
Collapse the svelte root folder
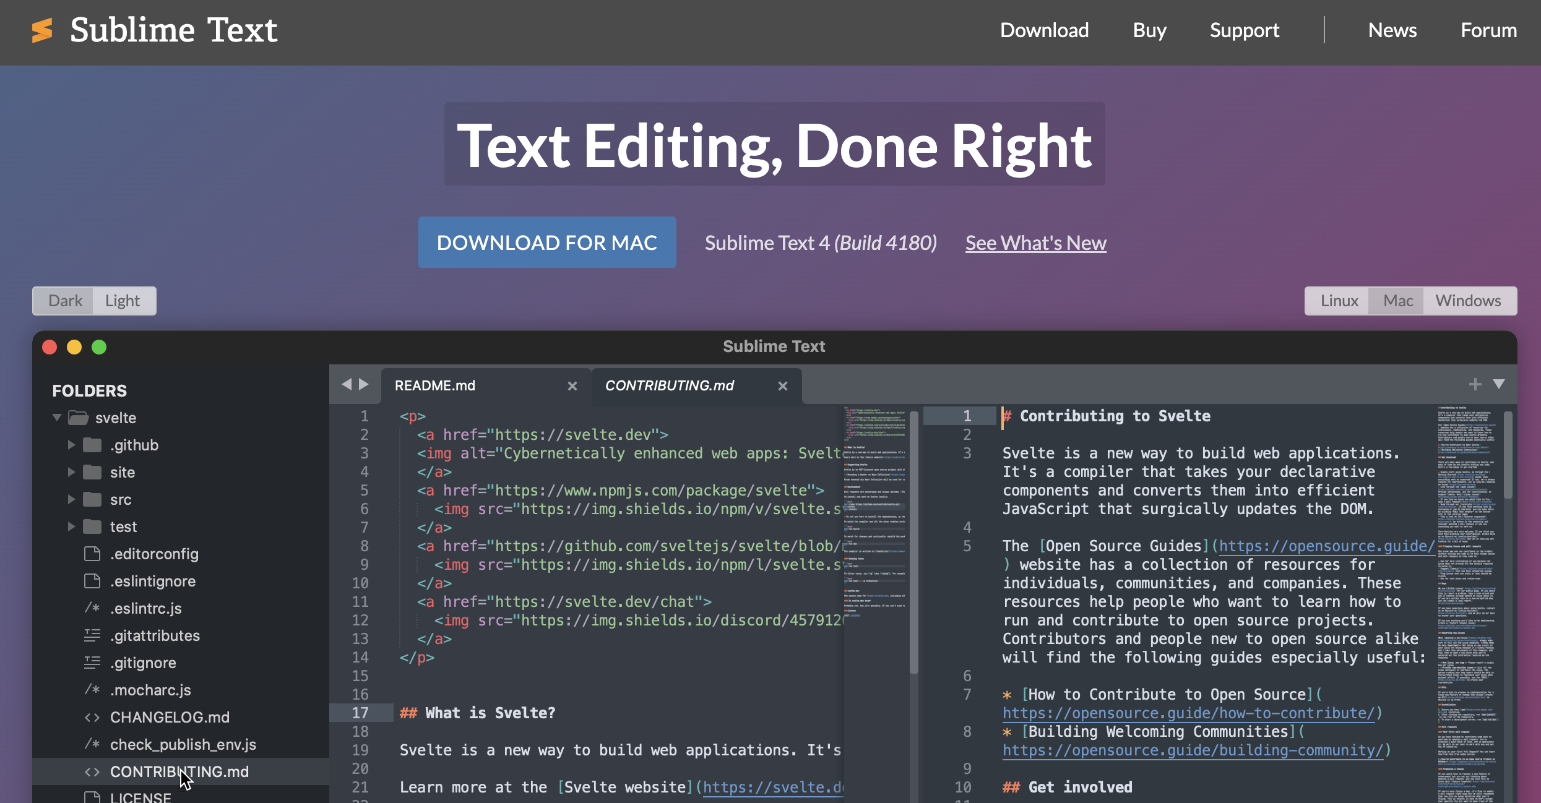coord(57,418)
